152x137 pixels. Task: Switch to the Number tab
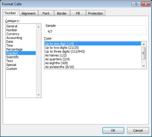point(11,13)
